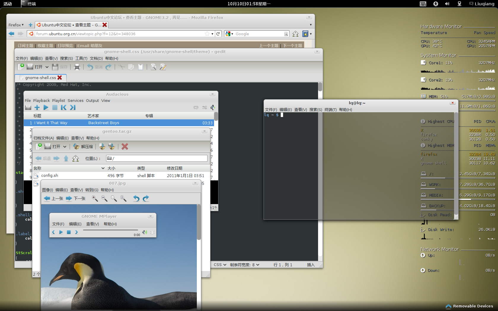The image size is (498, 311).
Task: Go up one level in archive manager
Action: tap(66, 158)
